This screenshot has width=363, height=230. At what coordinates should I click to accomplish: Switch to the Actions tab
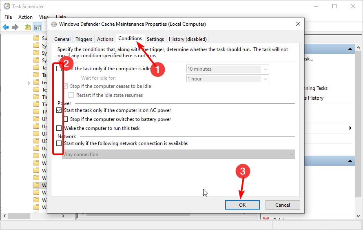[x=105, y=39]
